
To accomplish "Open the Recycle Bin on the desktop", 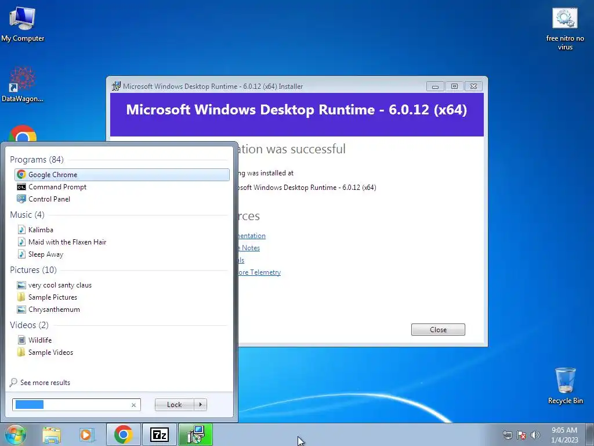I will pos(565,386).
